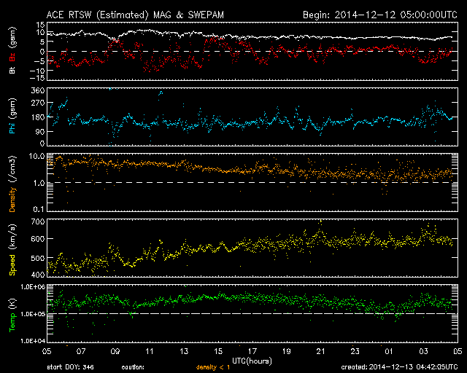Click the '(gsm)' unit on the Bt Bz axis

pos(12,39)
